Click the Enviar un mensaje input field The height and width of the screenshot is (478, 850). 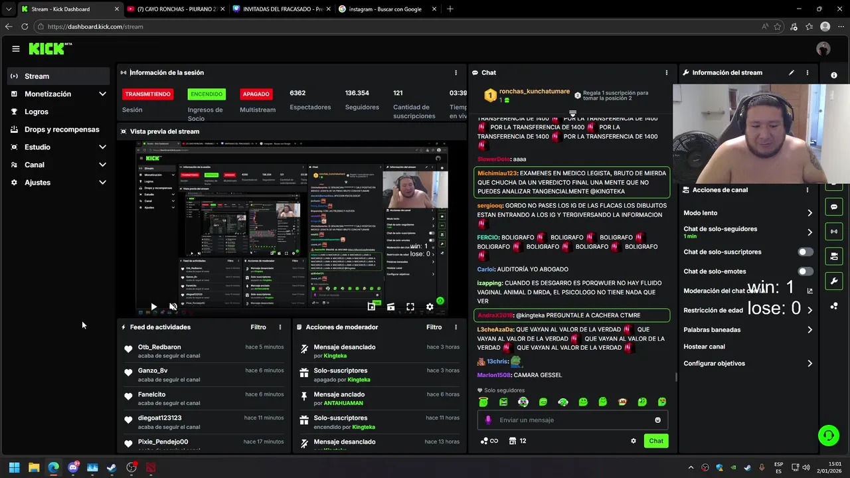coord(571,420)
